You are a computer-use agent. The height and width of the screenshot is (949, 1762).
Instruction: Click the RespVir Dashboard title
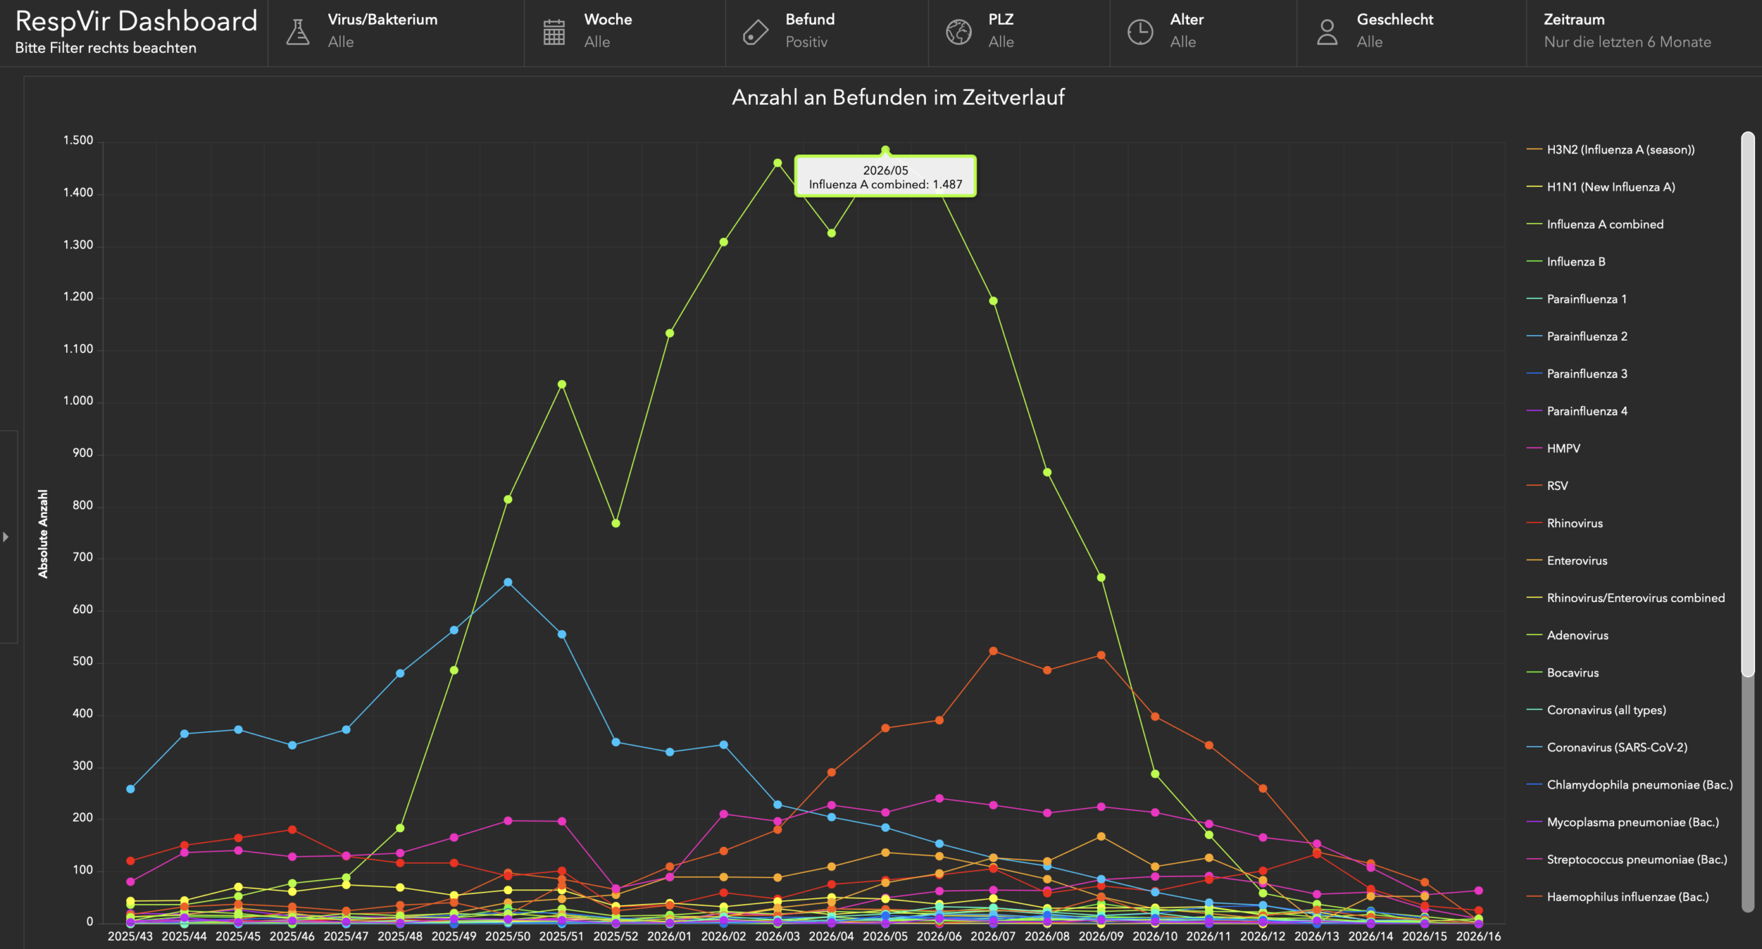click(x=136, y=22)
